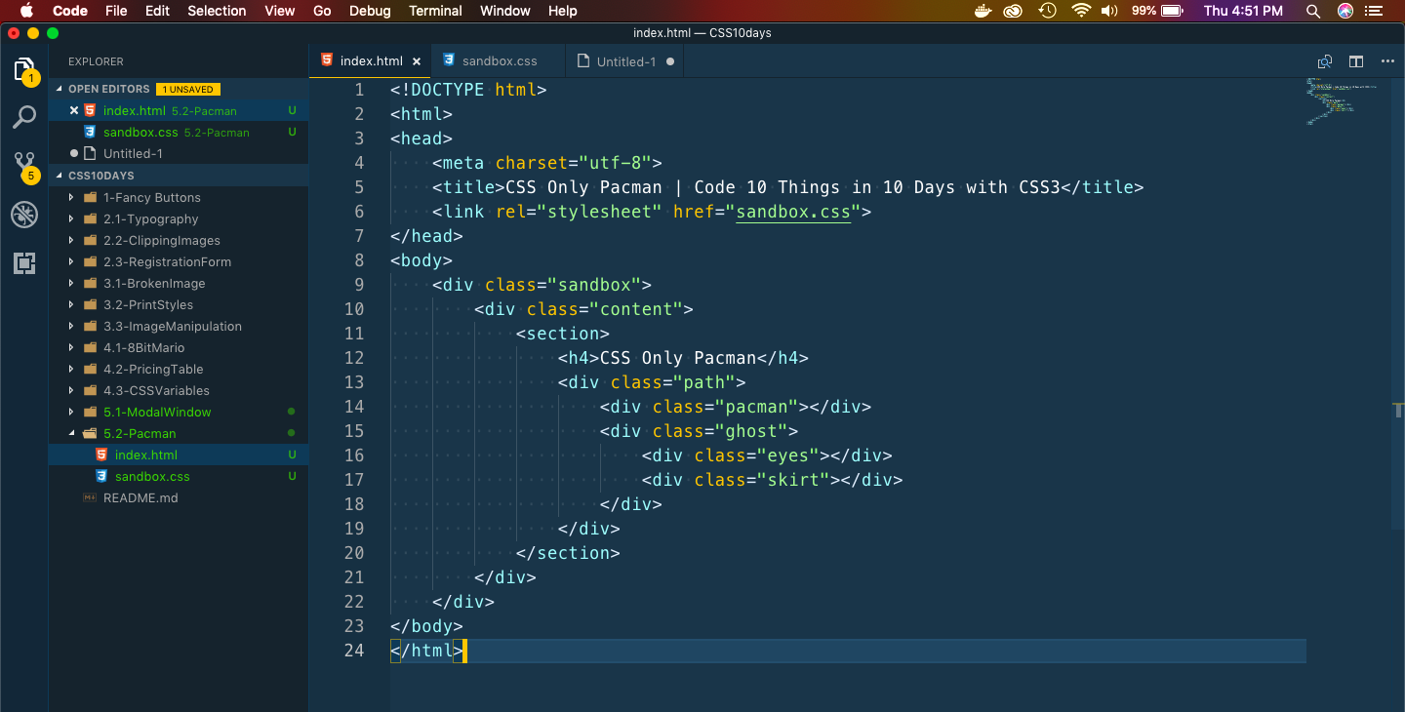
Task: Select Untitled-1 in Open Editors
Action: (179, 153)
